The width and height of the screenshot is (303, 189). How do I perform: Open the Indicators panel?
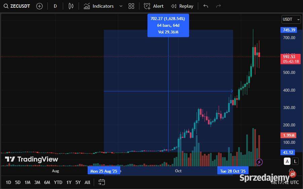[x=99, y=6]
